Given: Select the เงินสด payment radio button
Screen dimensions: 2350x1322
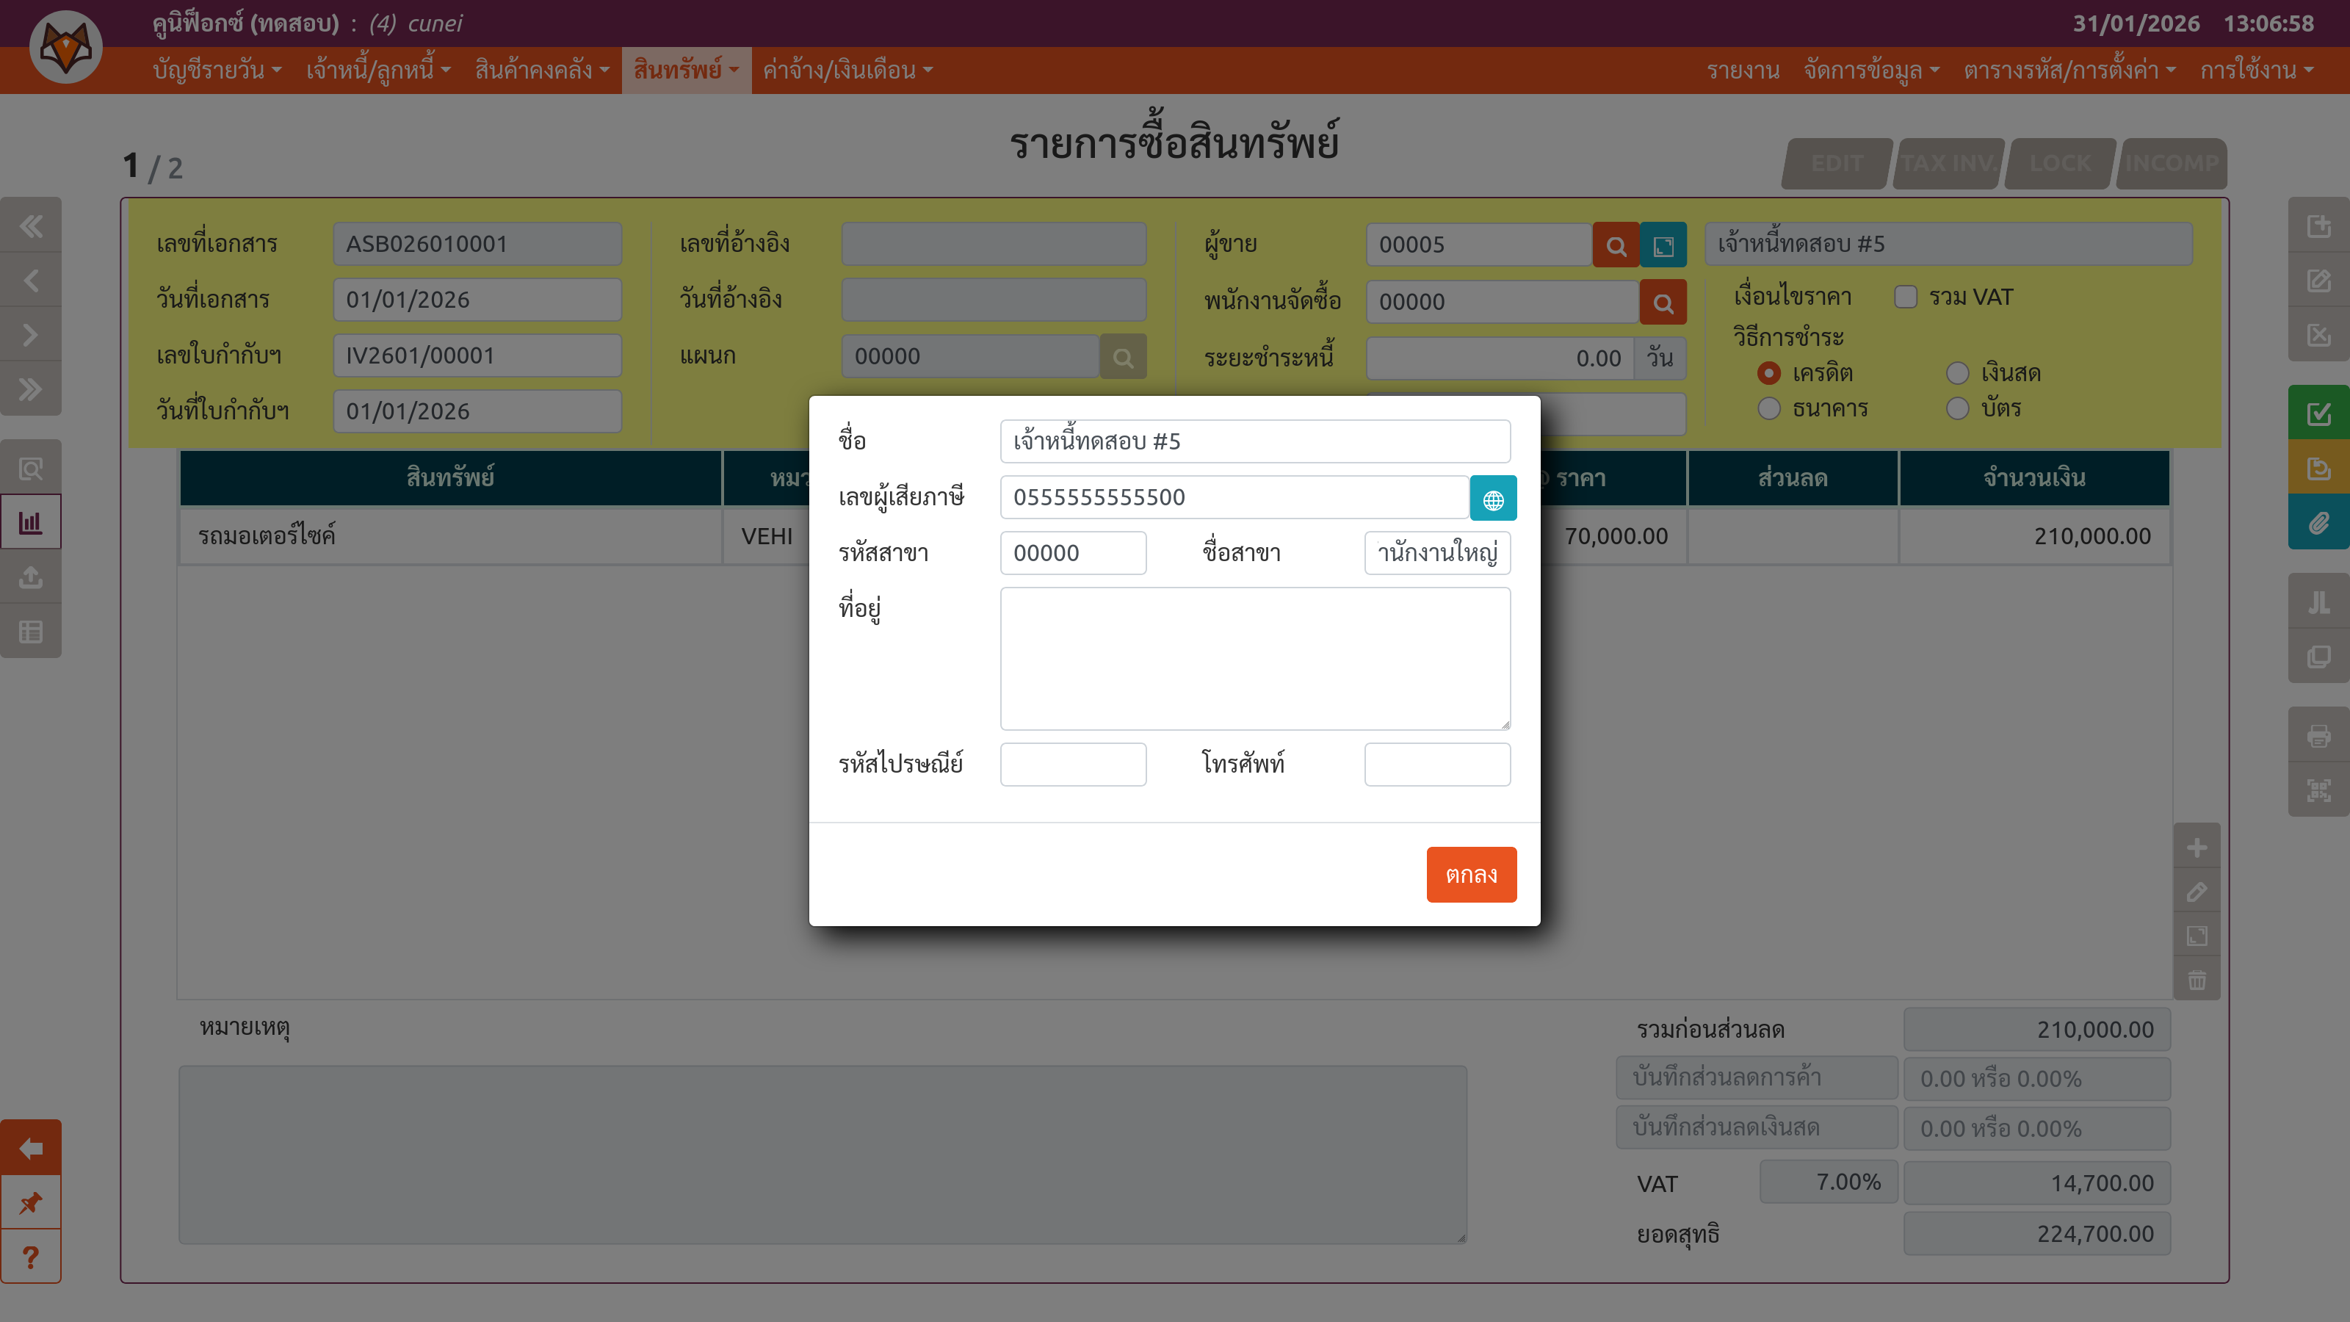Looking at the screenshot, I should (x=1957, y=373).
